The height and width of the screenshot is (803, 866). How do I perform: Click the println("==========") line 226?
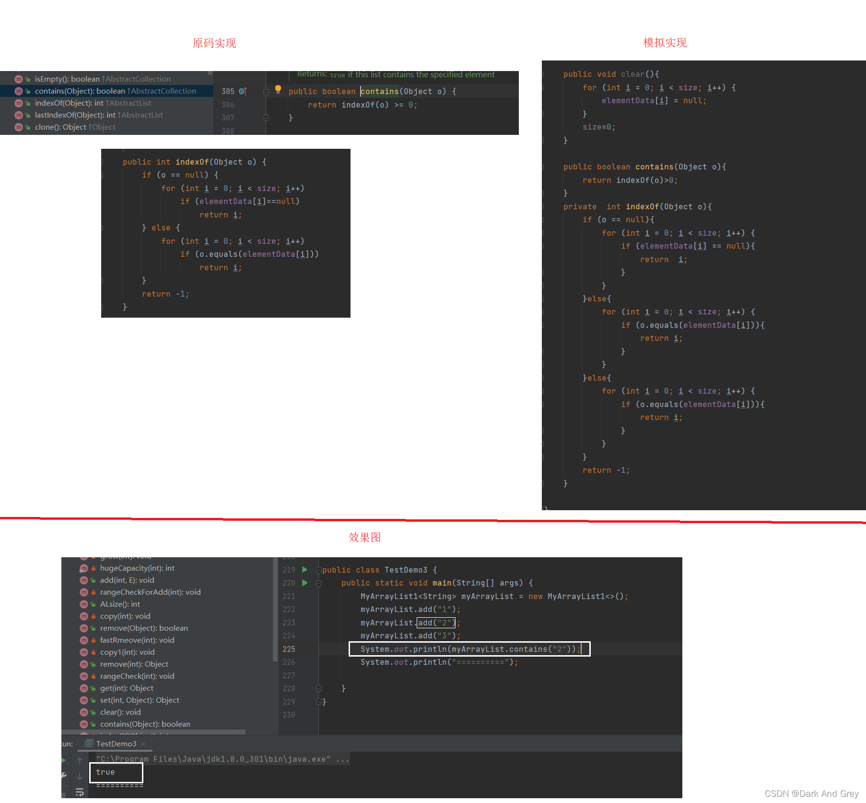pos(439,662)
